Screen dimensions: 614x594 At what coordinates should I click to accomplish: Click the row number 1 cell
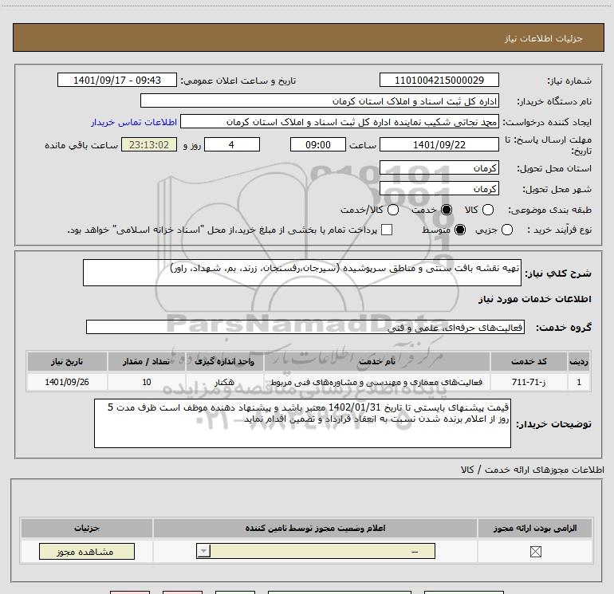tap(579, 382)
